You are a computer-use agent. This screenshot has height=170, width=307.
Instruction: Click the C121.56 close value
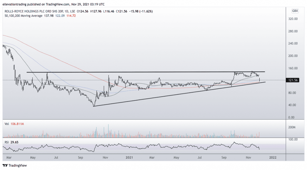pos(122,11)
